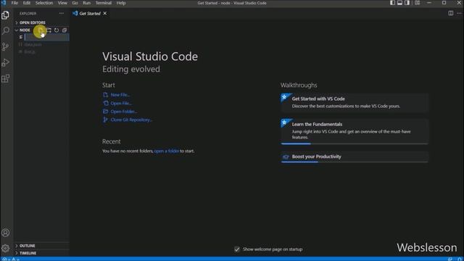Open editor more actions menu
The height and width of the screenshot is (261, 464).
pos(459,13)
